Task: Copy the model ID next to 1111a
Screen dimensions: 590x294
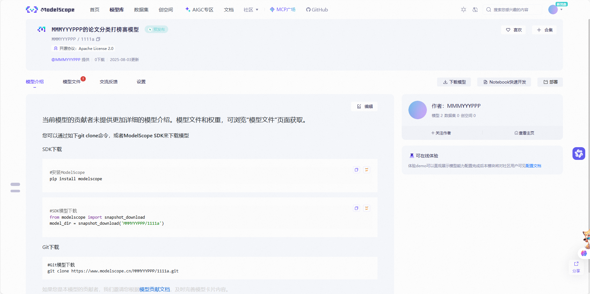Action: pyautogui.click(x=98, y=39)
